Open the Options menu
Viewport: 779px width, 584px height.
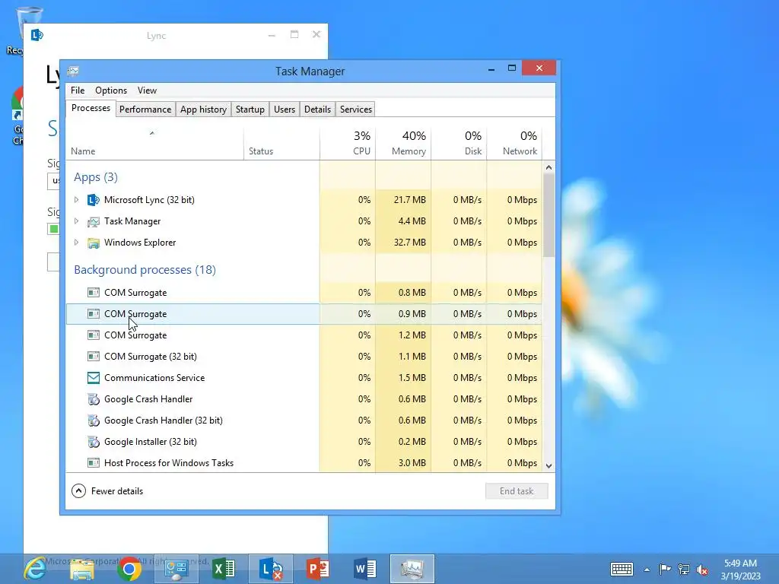point(111,90)
